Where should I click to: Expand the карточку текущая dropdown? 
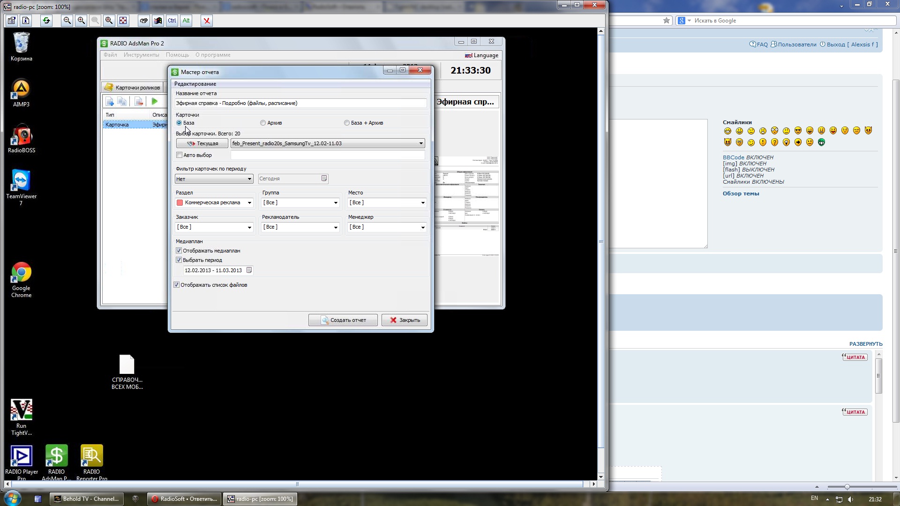point(421,143)
